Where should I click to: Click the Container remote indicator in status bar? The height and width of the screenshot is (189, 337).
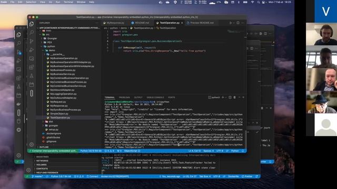tap(53, 151)
